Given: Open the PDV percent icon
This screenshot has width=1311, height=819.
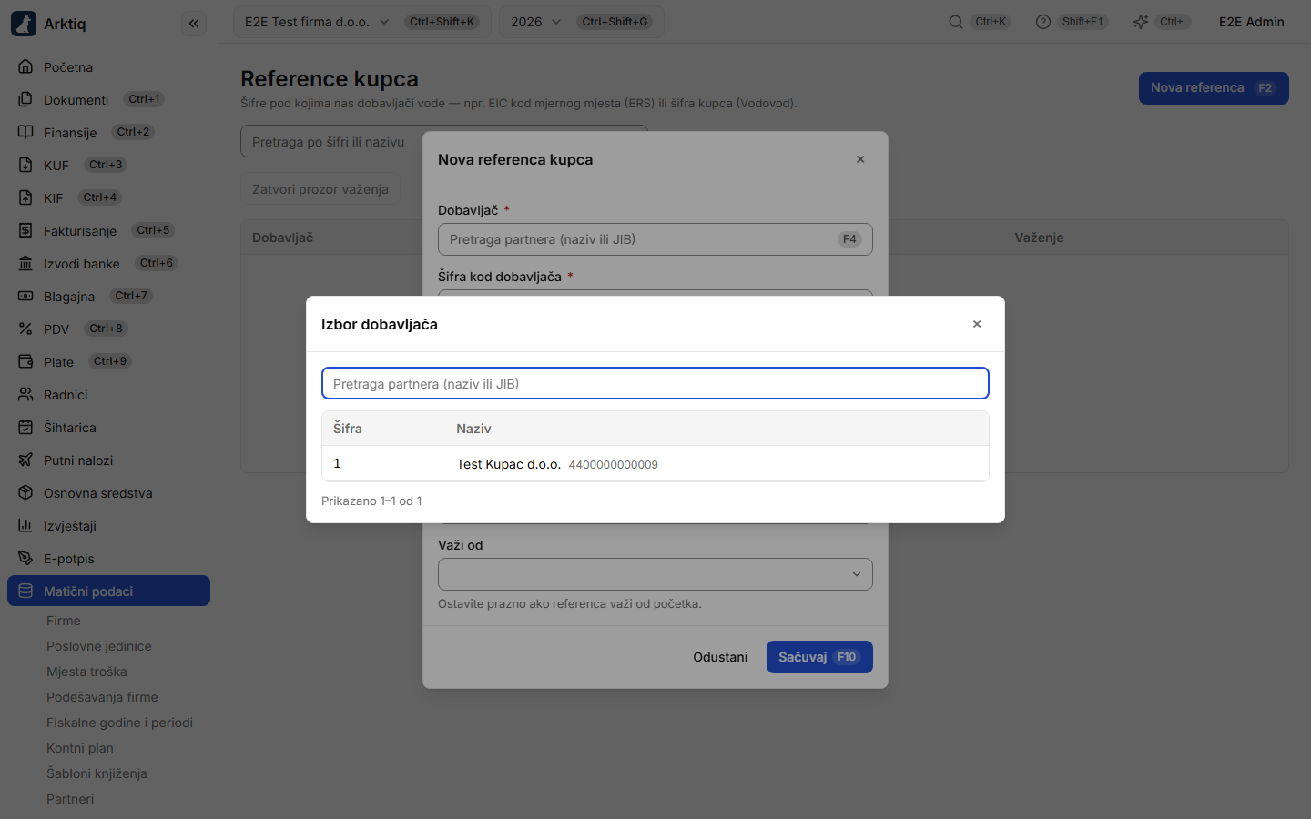Looking at the screenshot, I should 25,329.
